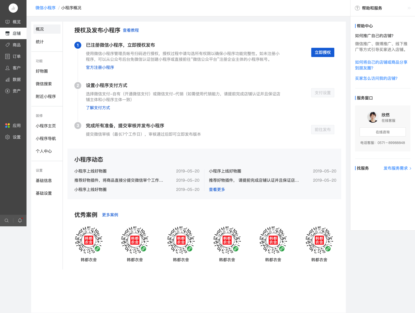Screen dimensions: 415x313
Task: Click 如何推广自己的店铺 help question
Action: point(374,36)
